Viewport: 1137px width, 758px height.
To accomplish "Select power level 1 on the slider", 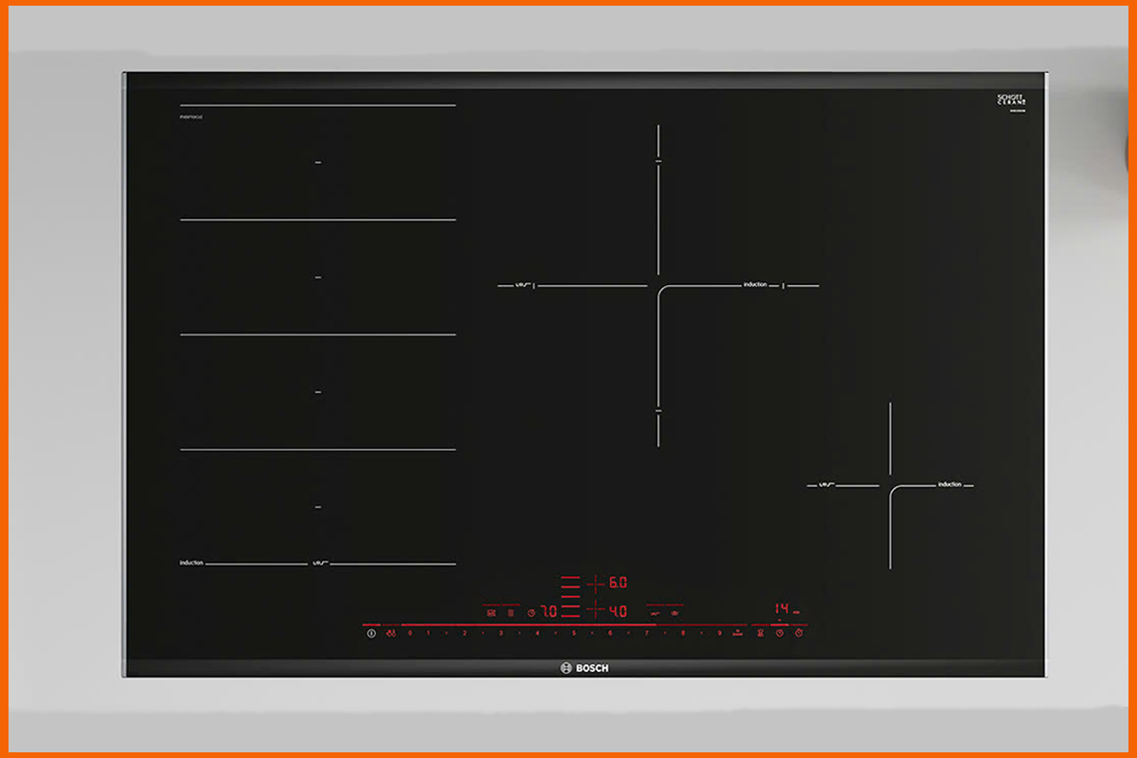I will (428, 633).
